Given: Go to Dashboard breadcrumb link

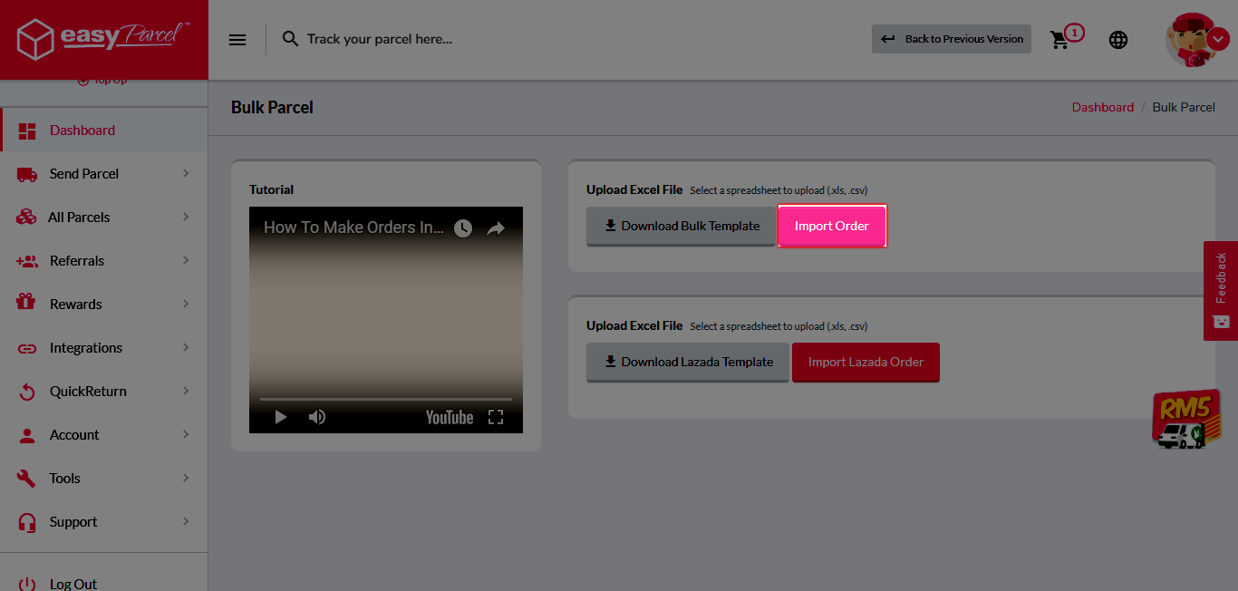Looking at the screenshot, I should click(x=1103, y=107).
